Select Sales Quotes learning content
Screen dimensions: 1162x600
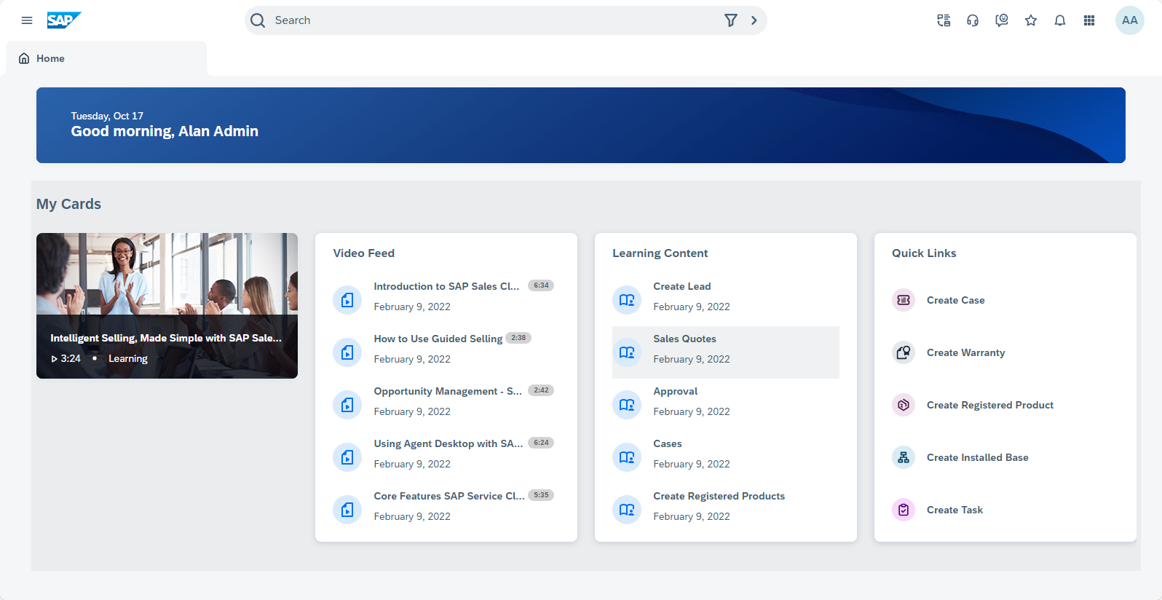[684, 339]
